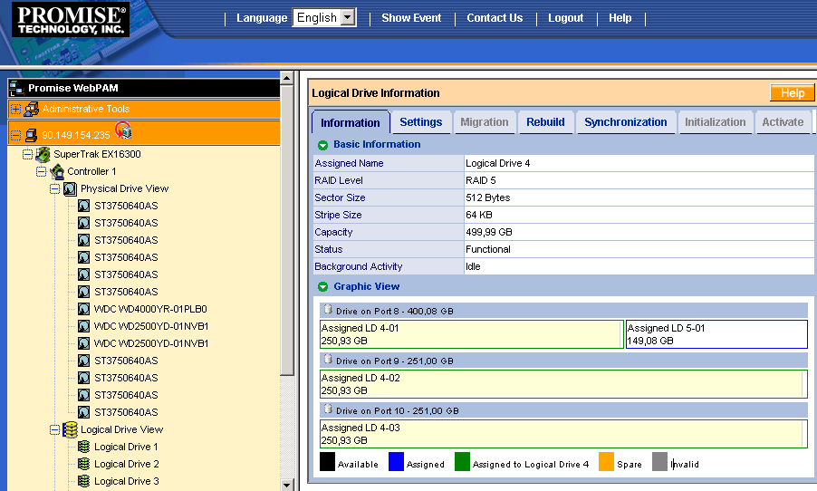
Task: Click the green Assigned to Logical Drive 4 swatch
Action: (462, 463)
